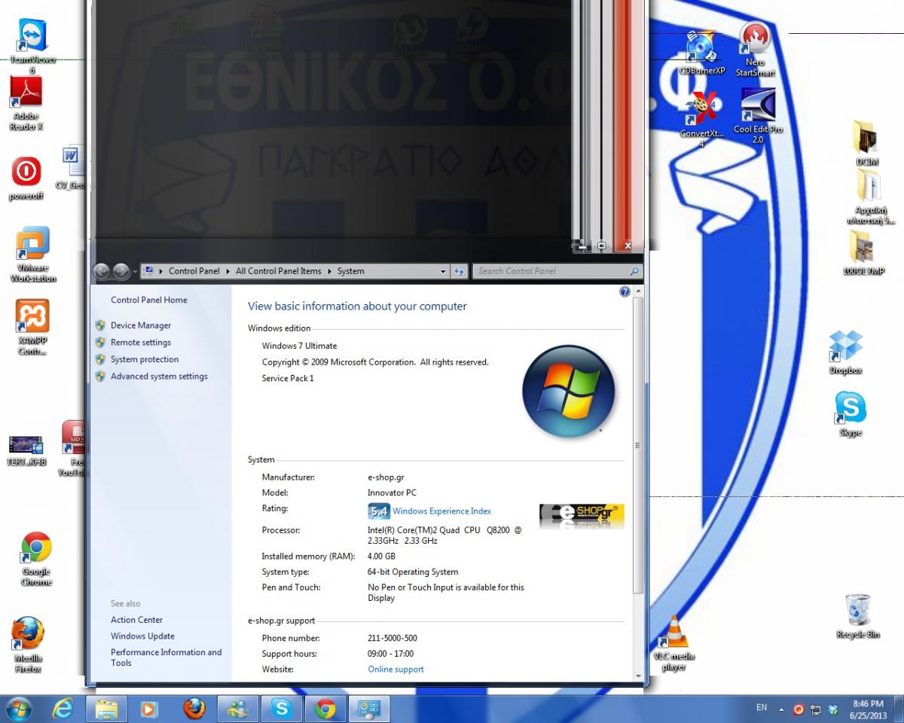Open Control Panel help icon
904x723 pixels.
click(x=625, y=291)
